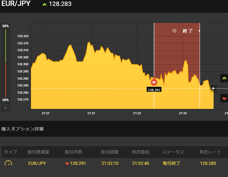228x177 pixels.
Task: Click the red Low arrow button
Action: click(x=224, y=98)
